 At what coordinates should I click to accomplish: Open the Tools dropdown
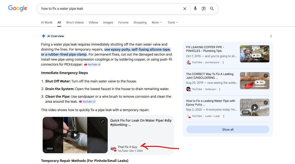(x=173, y=22)
